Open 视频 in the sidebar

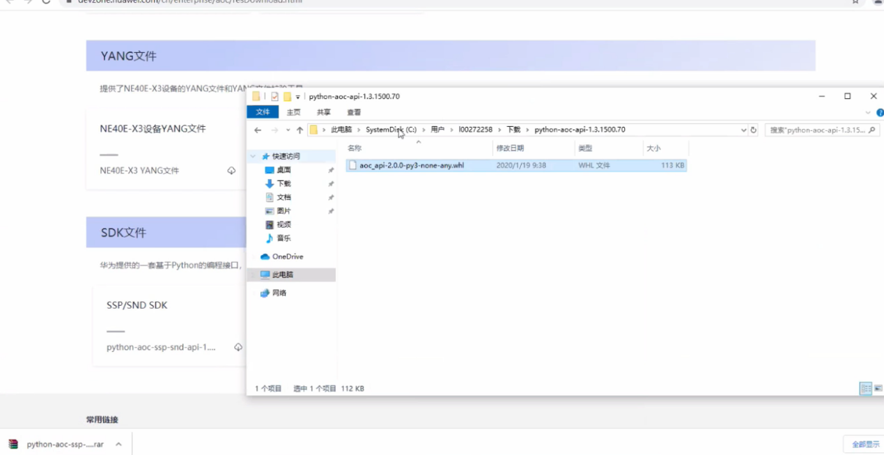284,224
